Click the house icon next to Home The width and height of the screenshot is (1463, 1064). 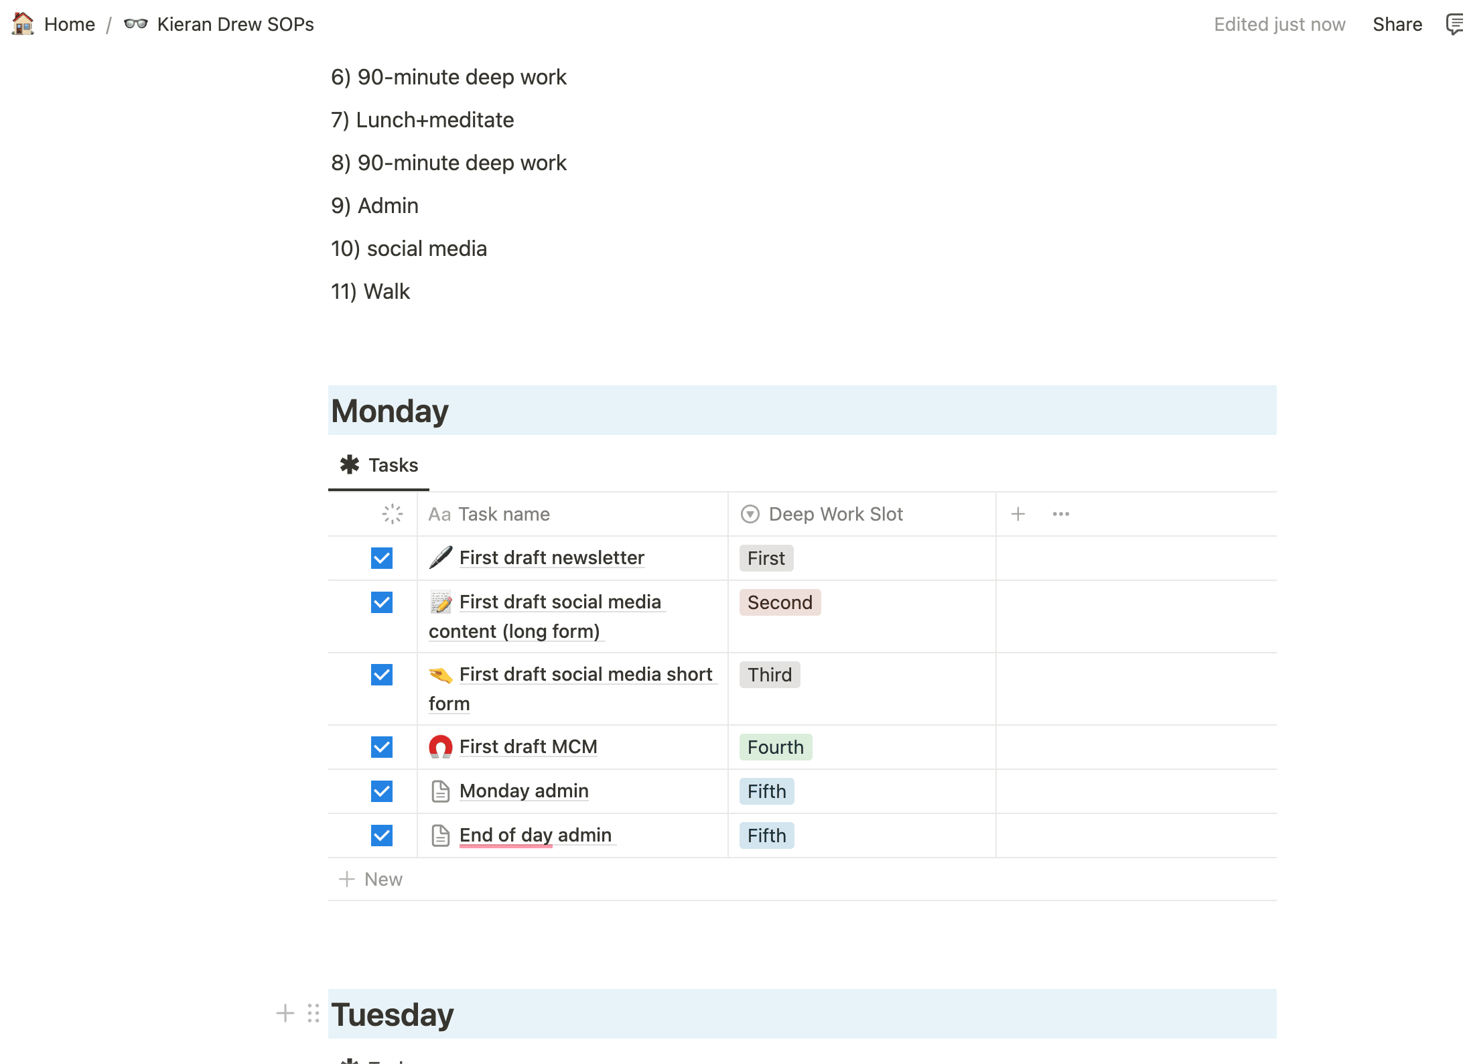coord(23,24)
